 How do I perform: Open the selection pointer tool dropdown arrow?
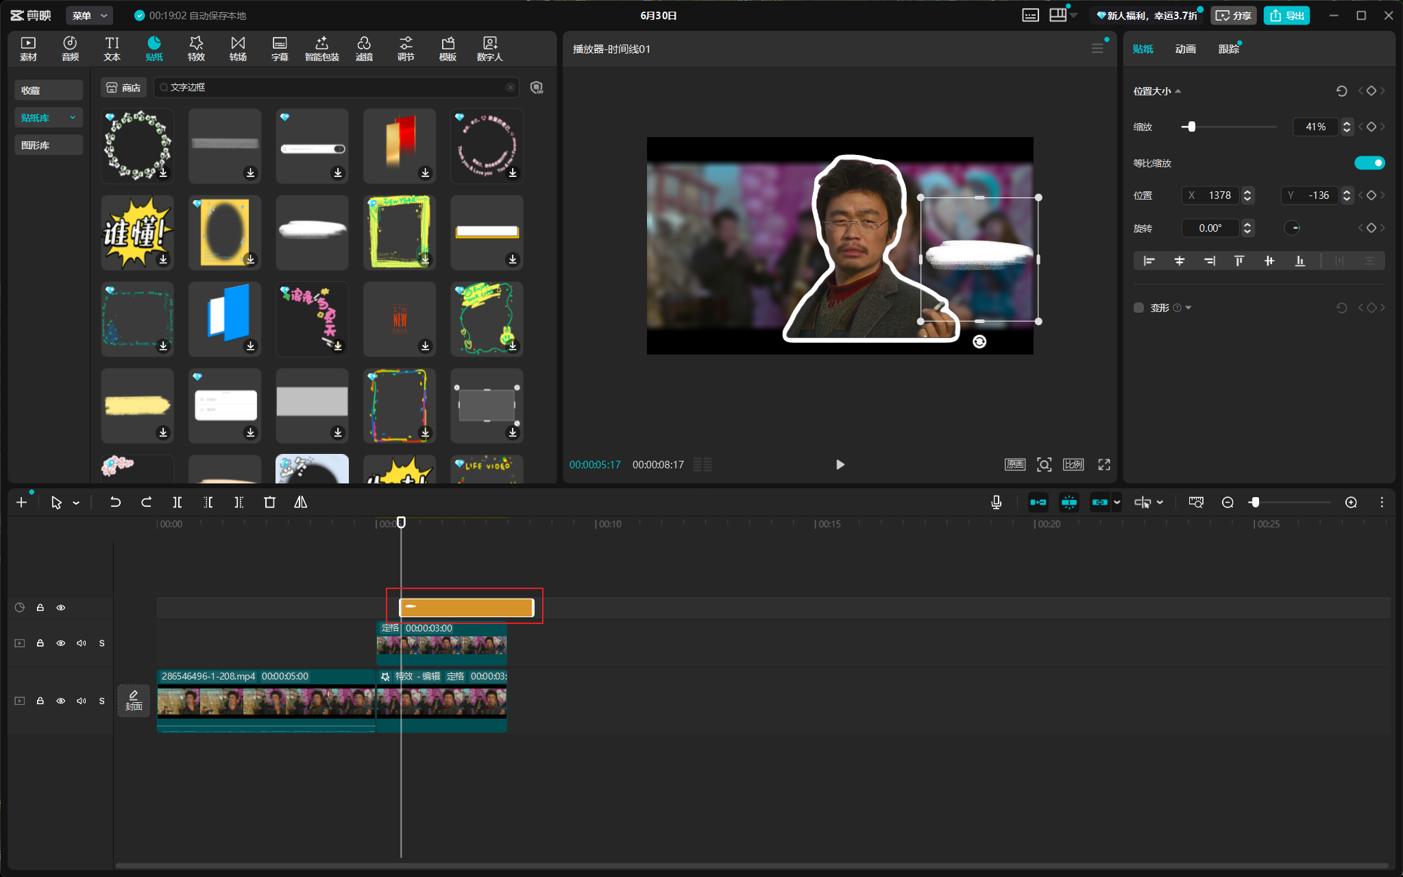(76, 503)
